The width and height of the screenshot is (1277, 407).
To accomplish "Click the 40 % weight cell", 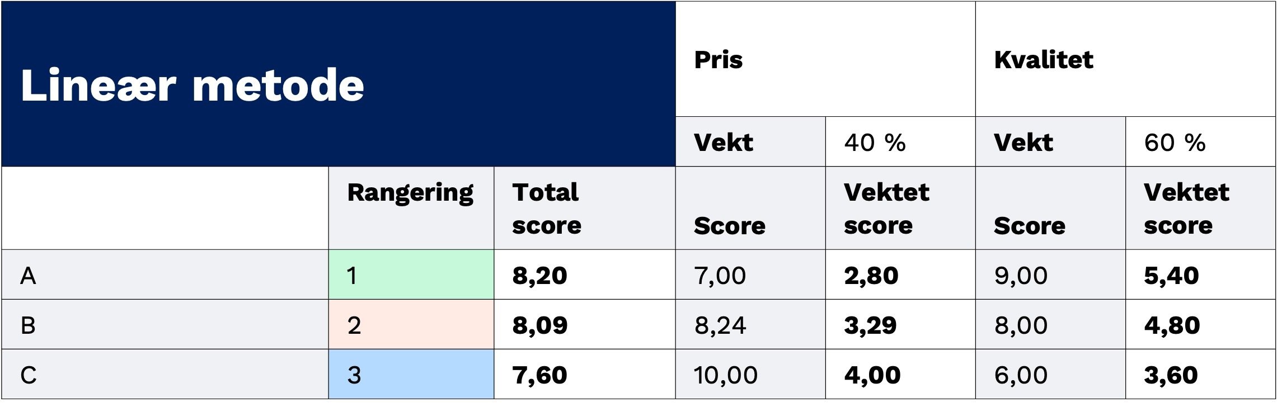I will pyautogui.click(x=875, y=143).
